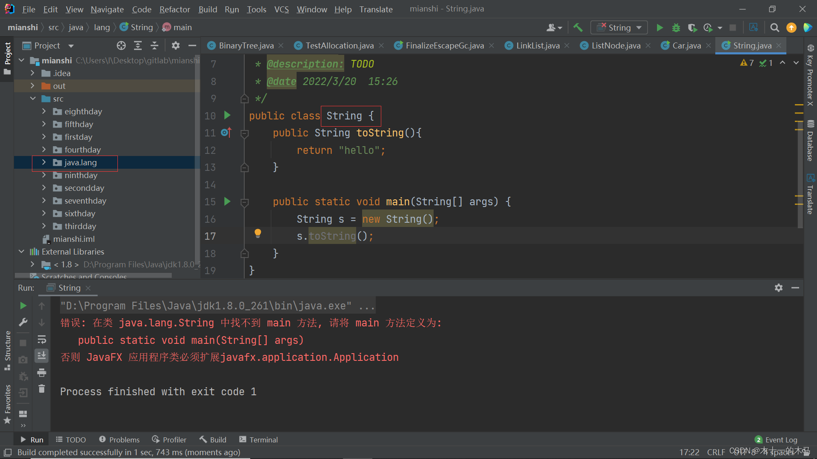The image size is (817, 459).
Task: Click the Build project hammer icon
Action: (577, 28)
